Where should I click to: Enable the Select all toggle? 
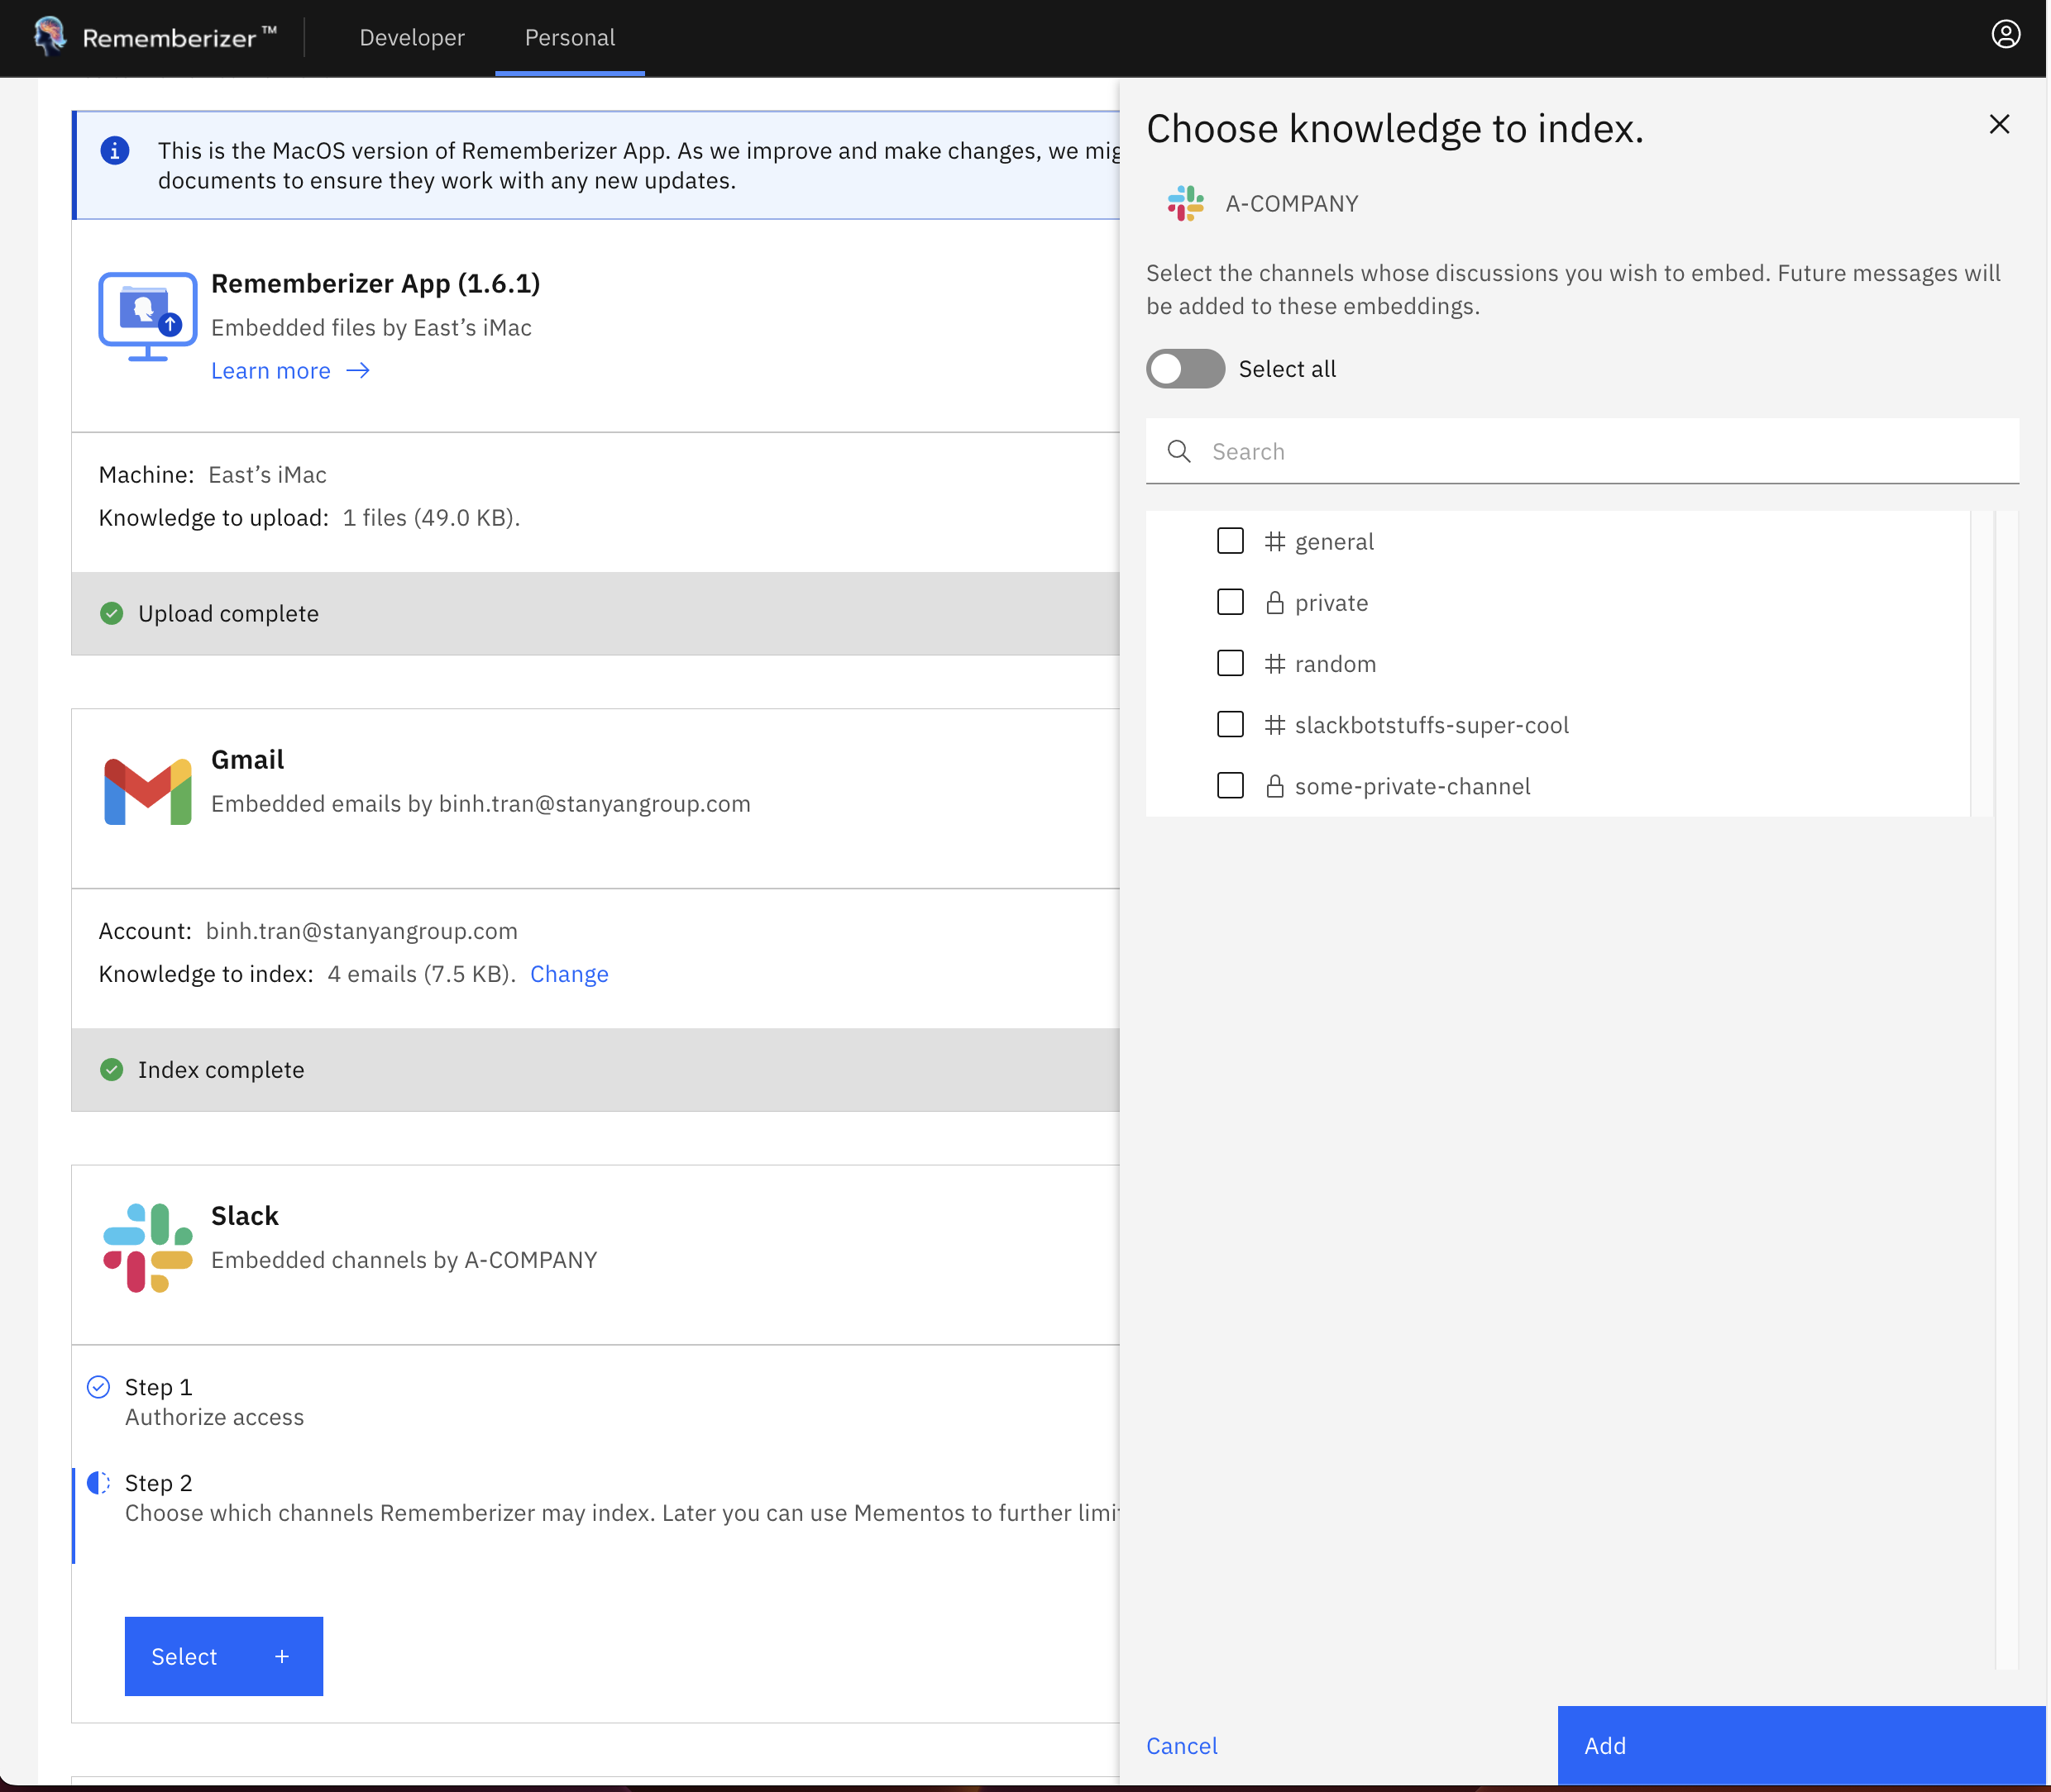(x=1186, y=369)
